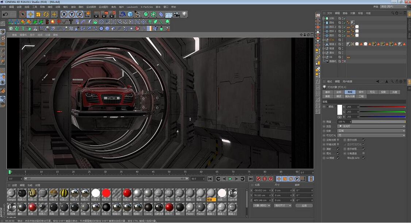Switch the coordinate system cube icon

pos(88,14)
